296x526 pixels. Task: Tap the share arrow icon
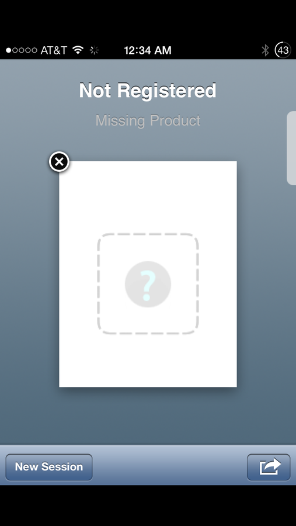coord(269,467)
